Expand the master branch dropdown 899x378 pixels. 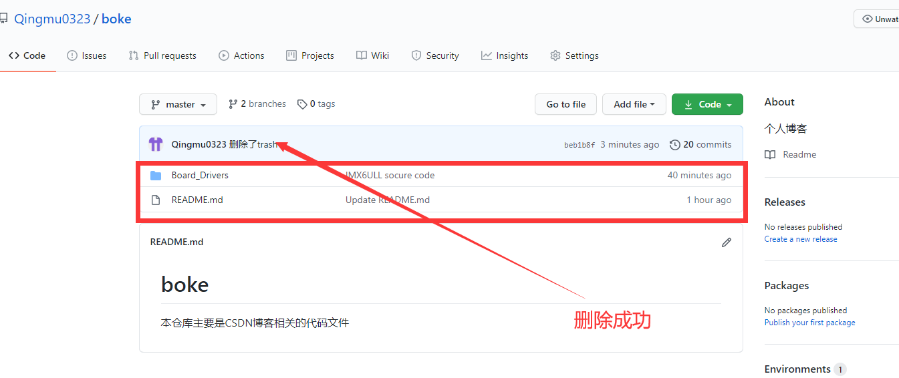point(178,104)
